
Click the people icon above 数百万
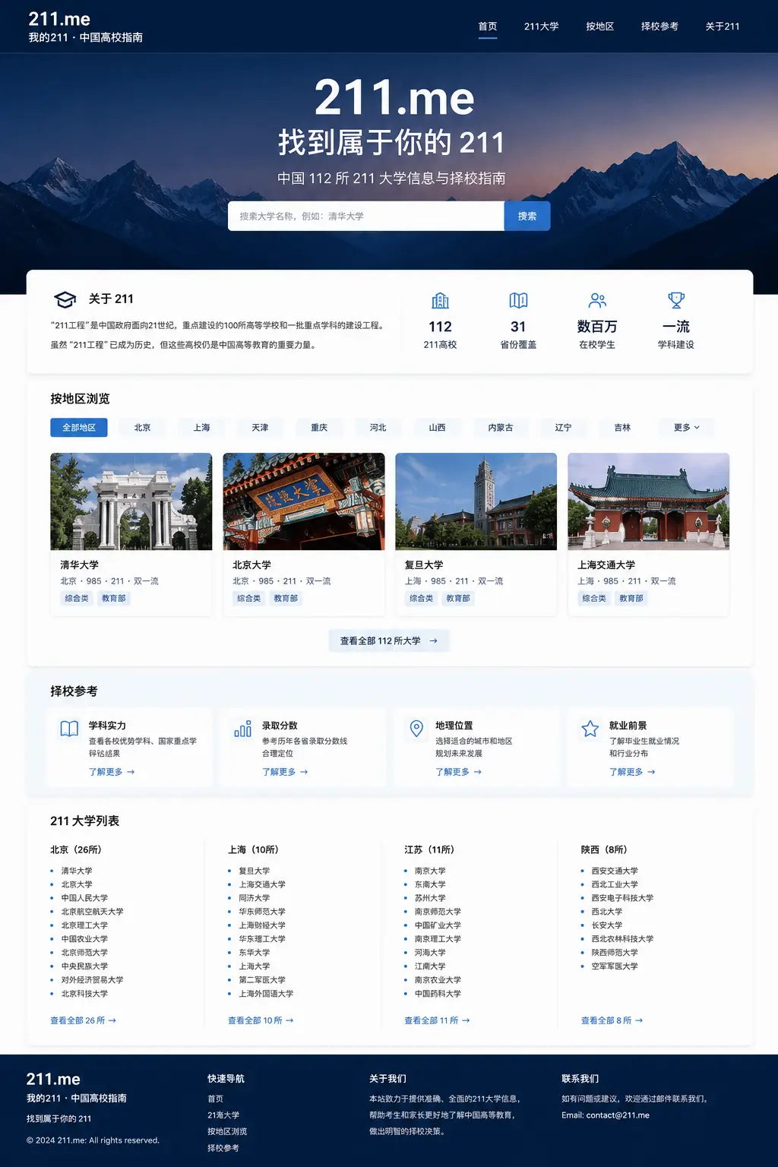point(597,300)
